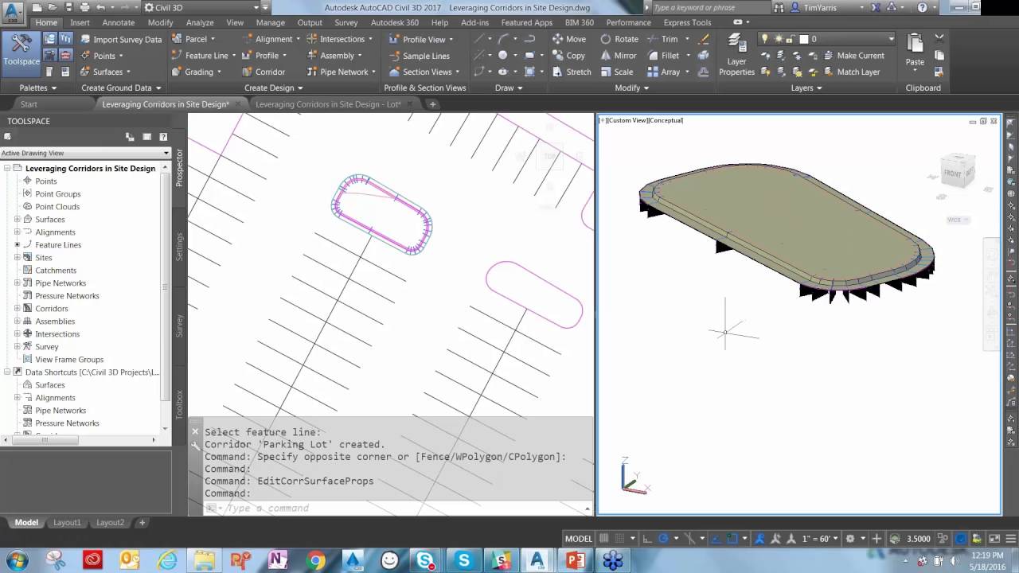Click the Windows Start button
Screen dimensions: 1019x573
[x=16, y=560]
